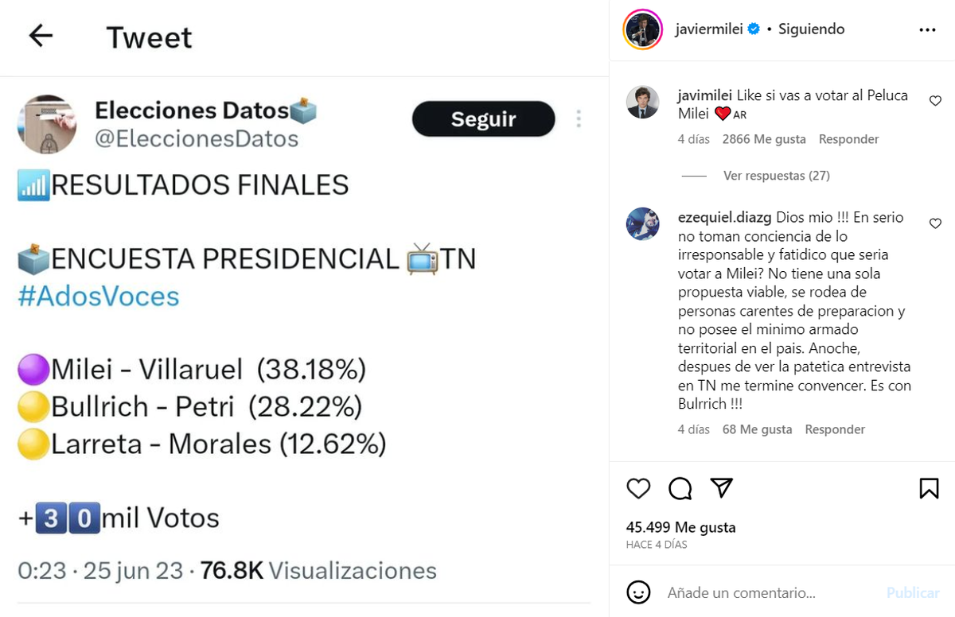Open the emoji picker smiley icon
The height and width of the screenshot is (617, 955).
(638, 592)
